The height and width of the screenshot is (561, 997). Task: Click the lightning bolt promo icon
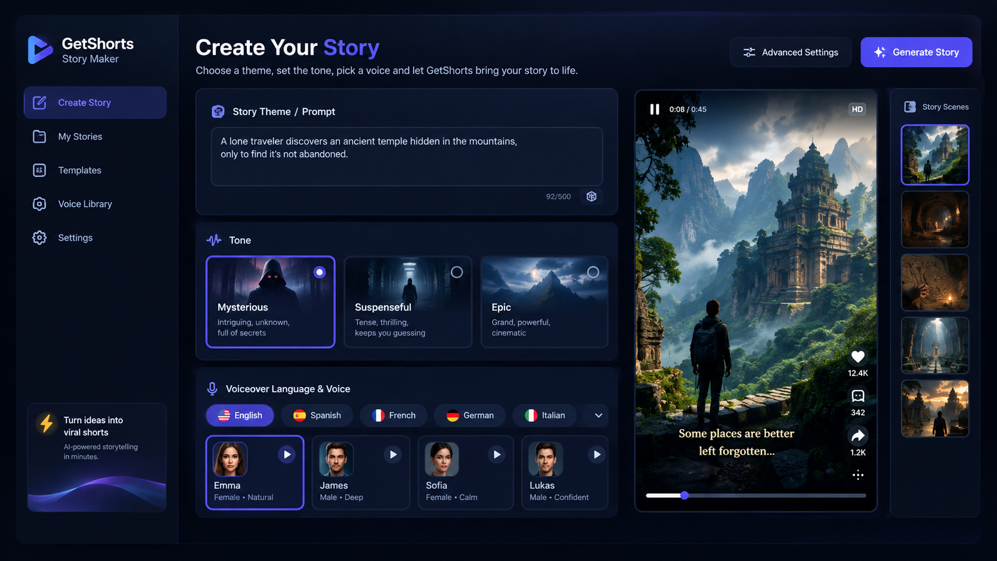[47, 423]
